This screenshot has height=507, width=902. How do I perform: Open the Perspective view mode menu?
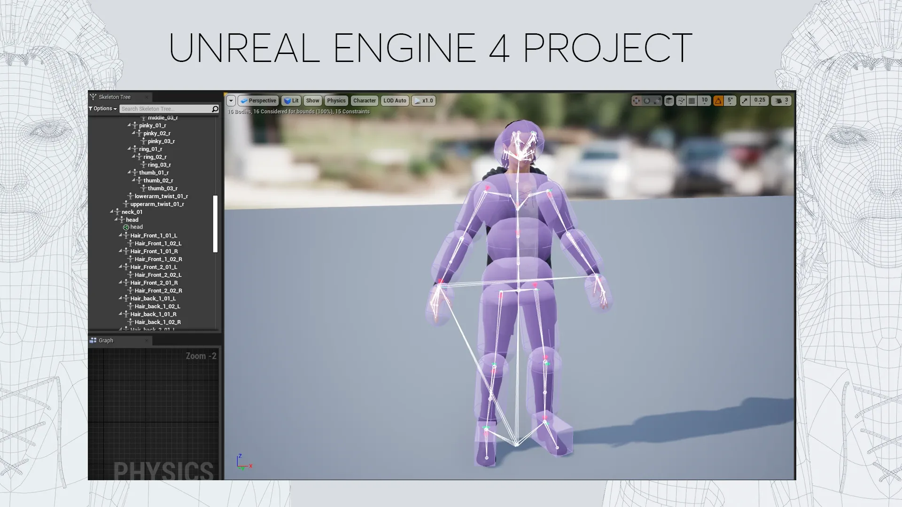(x=258, y=100)
